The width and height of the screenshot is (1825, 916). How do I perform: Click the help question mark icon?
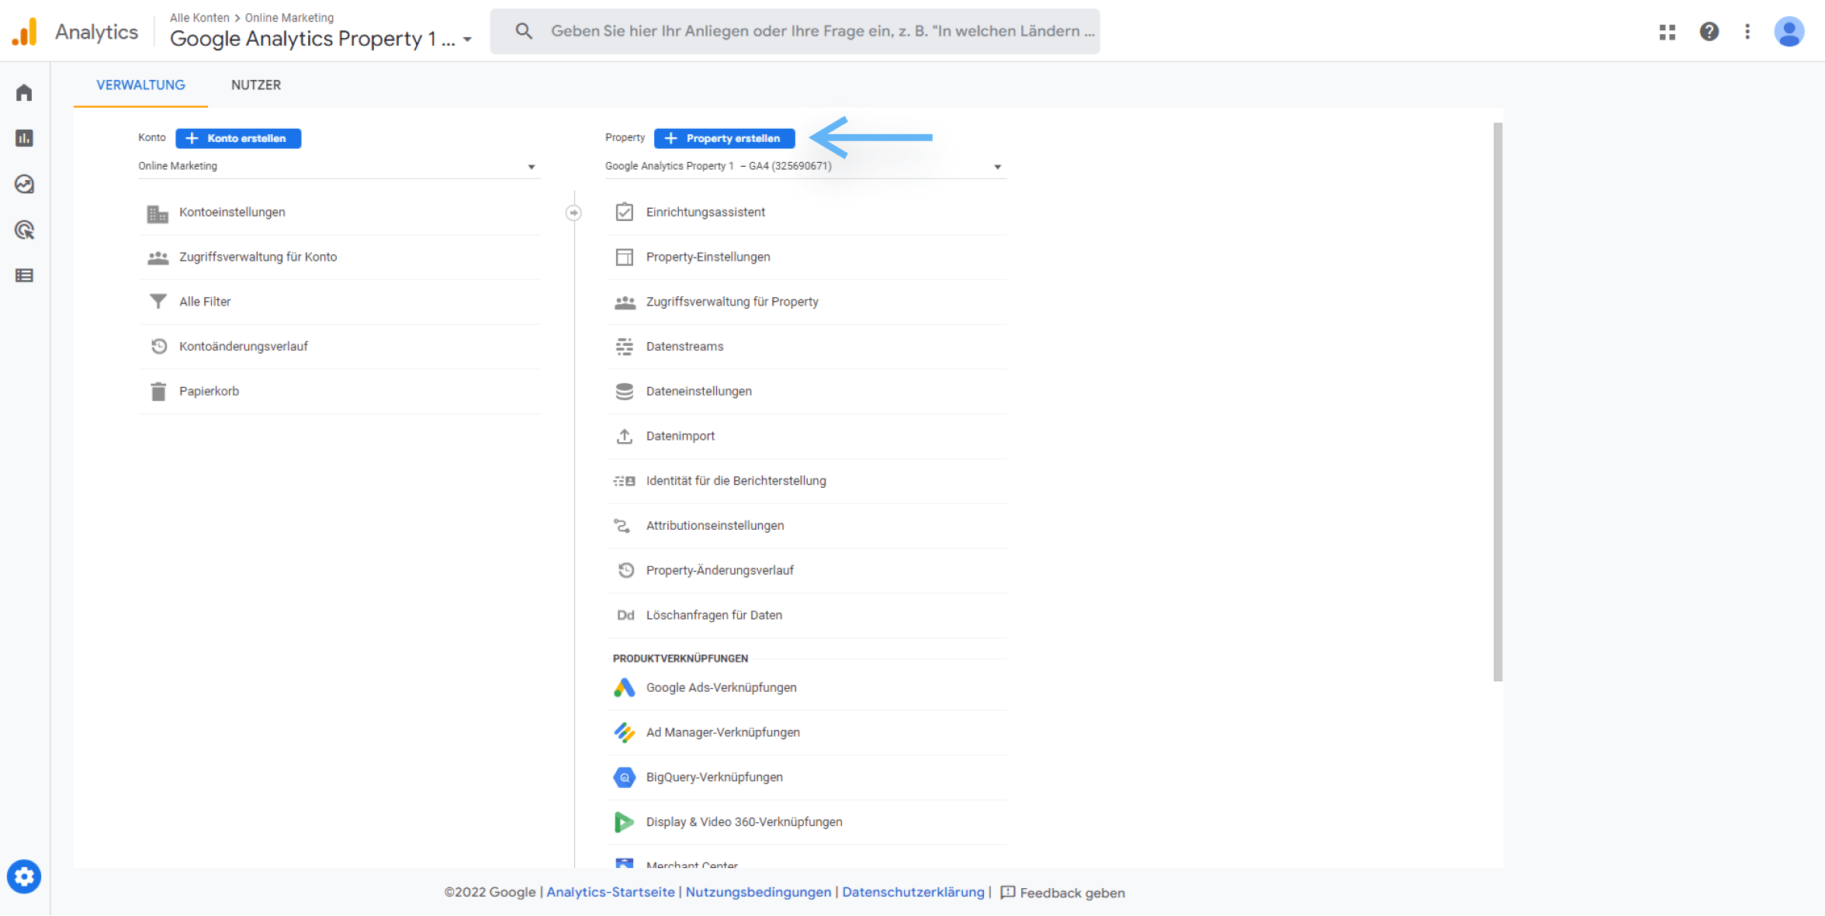pyautogui.click(x=1709, y=31)
